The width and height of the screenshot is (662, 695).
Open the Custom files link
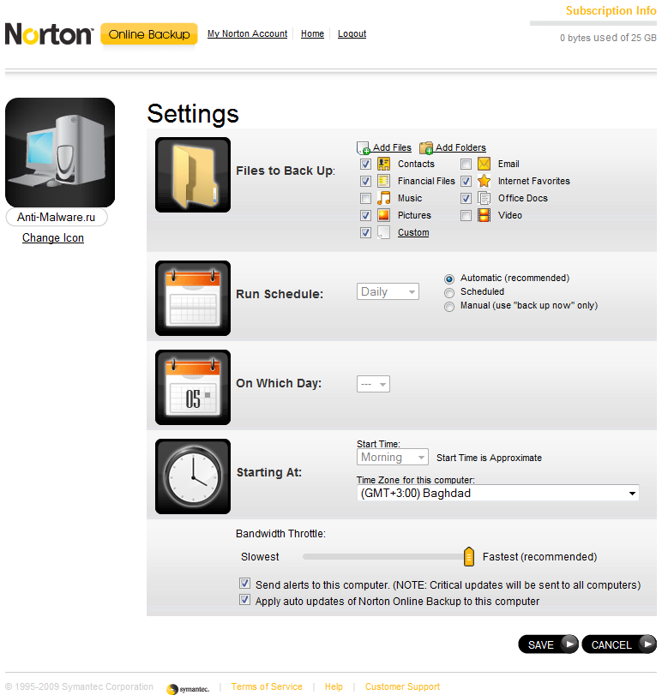pos(413,233)
